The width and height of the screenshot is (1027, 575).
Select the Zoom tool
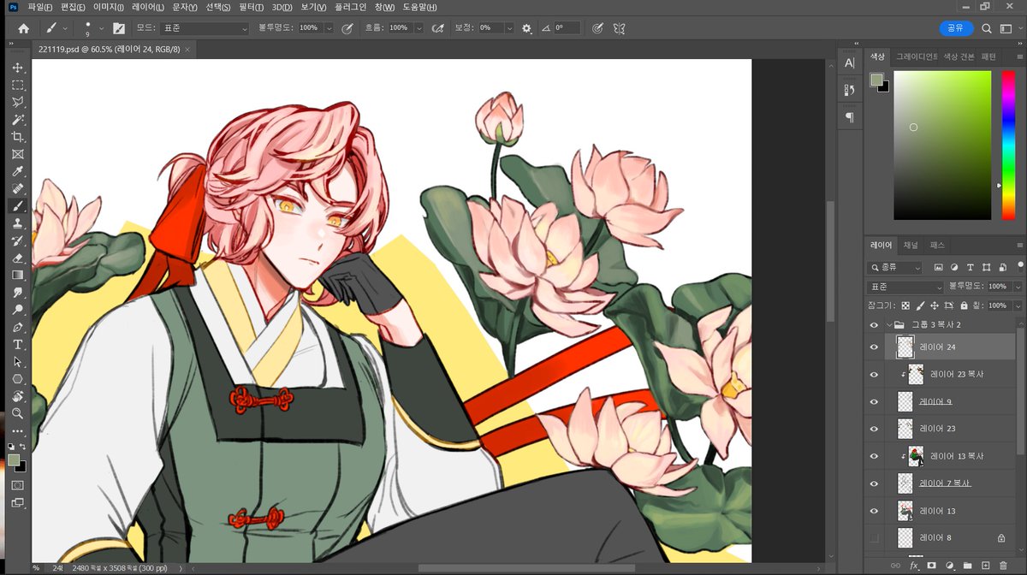point(17,412)
